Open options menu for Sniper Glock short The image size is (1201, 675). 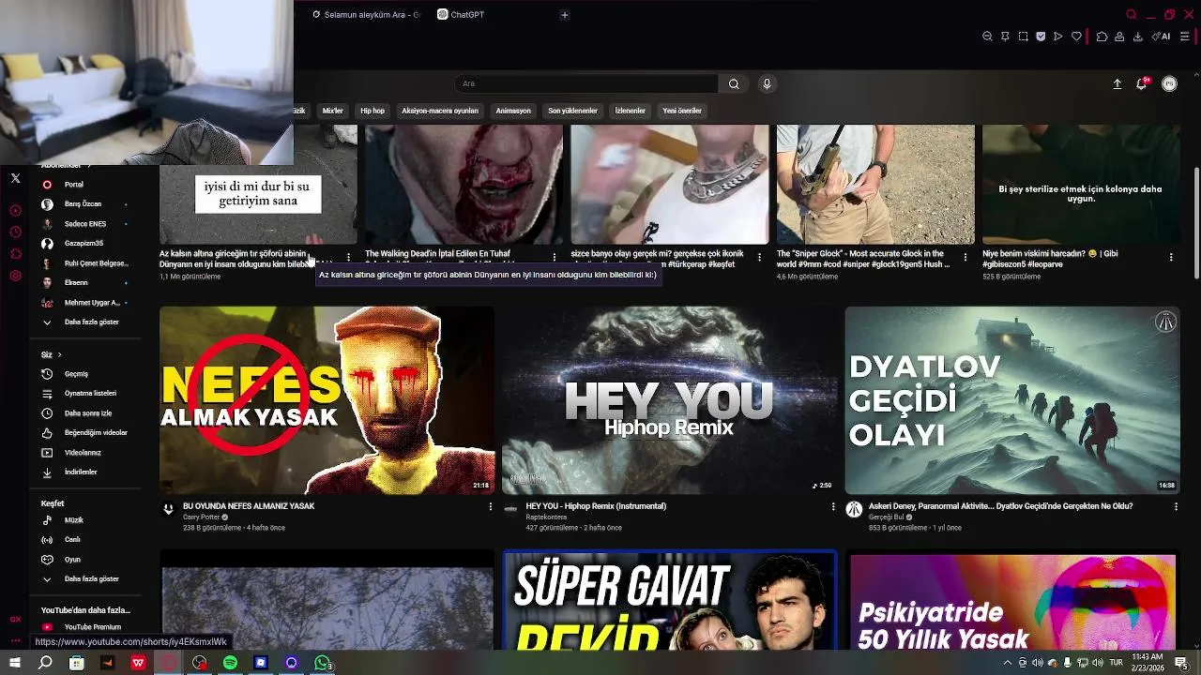965,257
